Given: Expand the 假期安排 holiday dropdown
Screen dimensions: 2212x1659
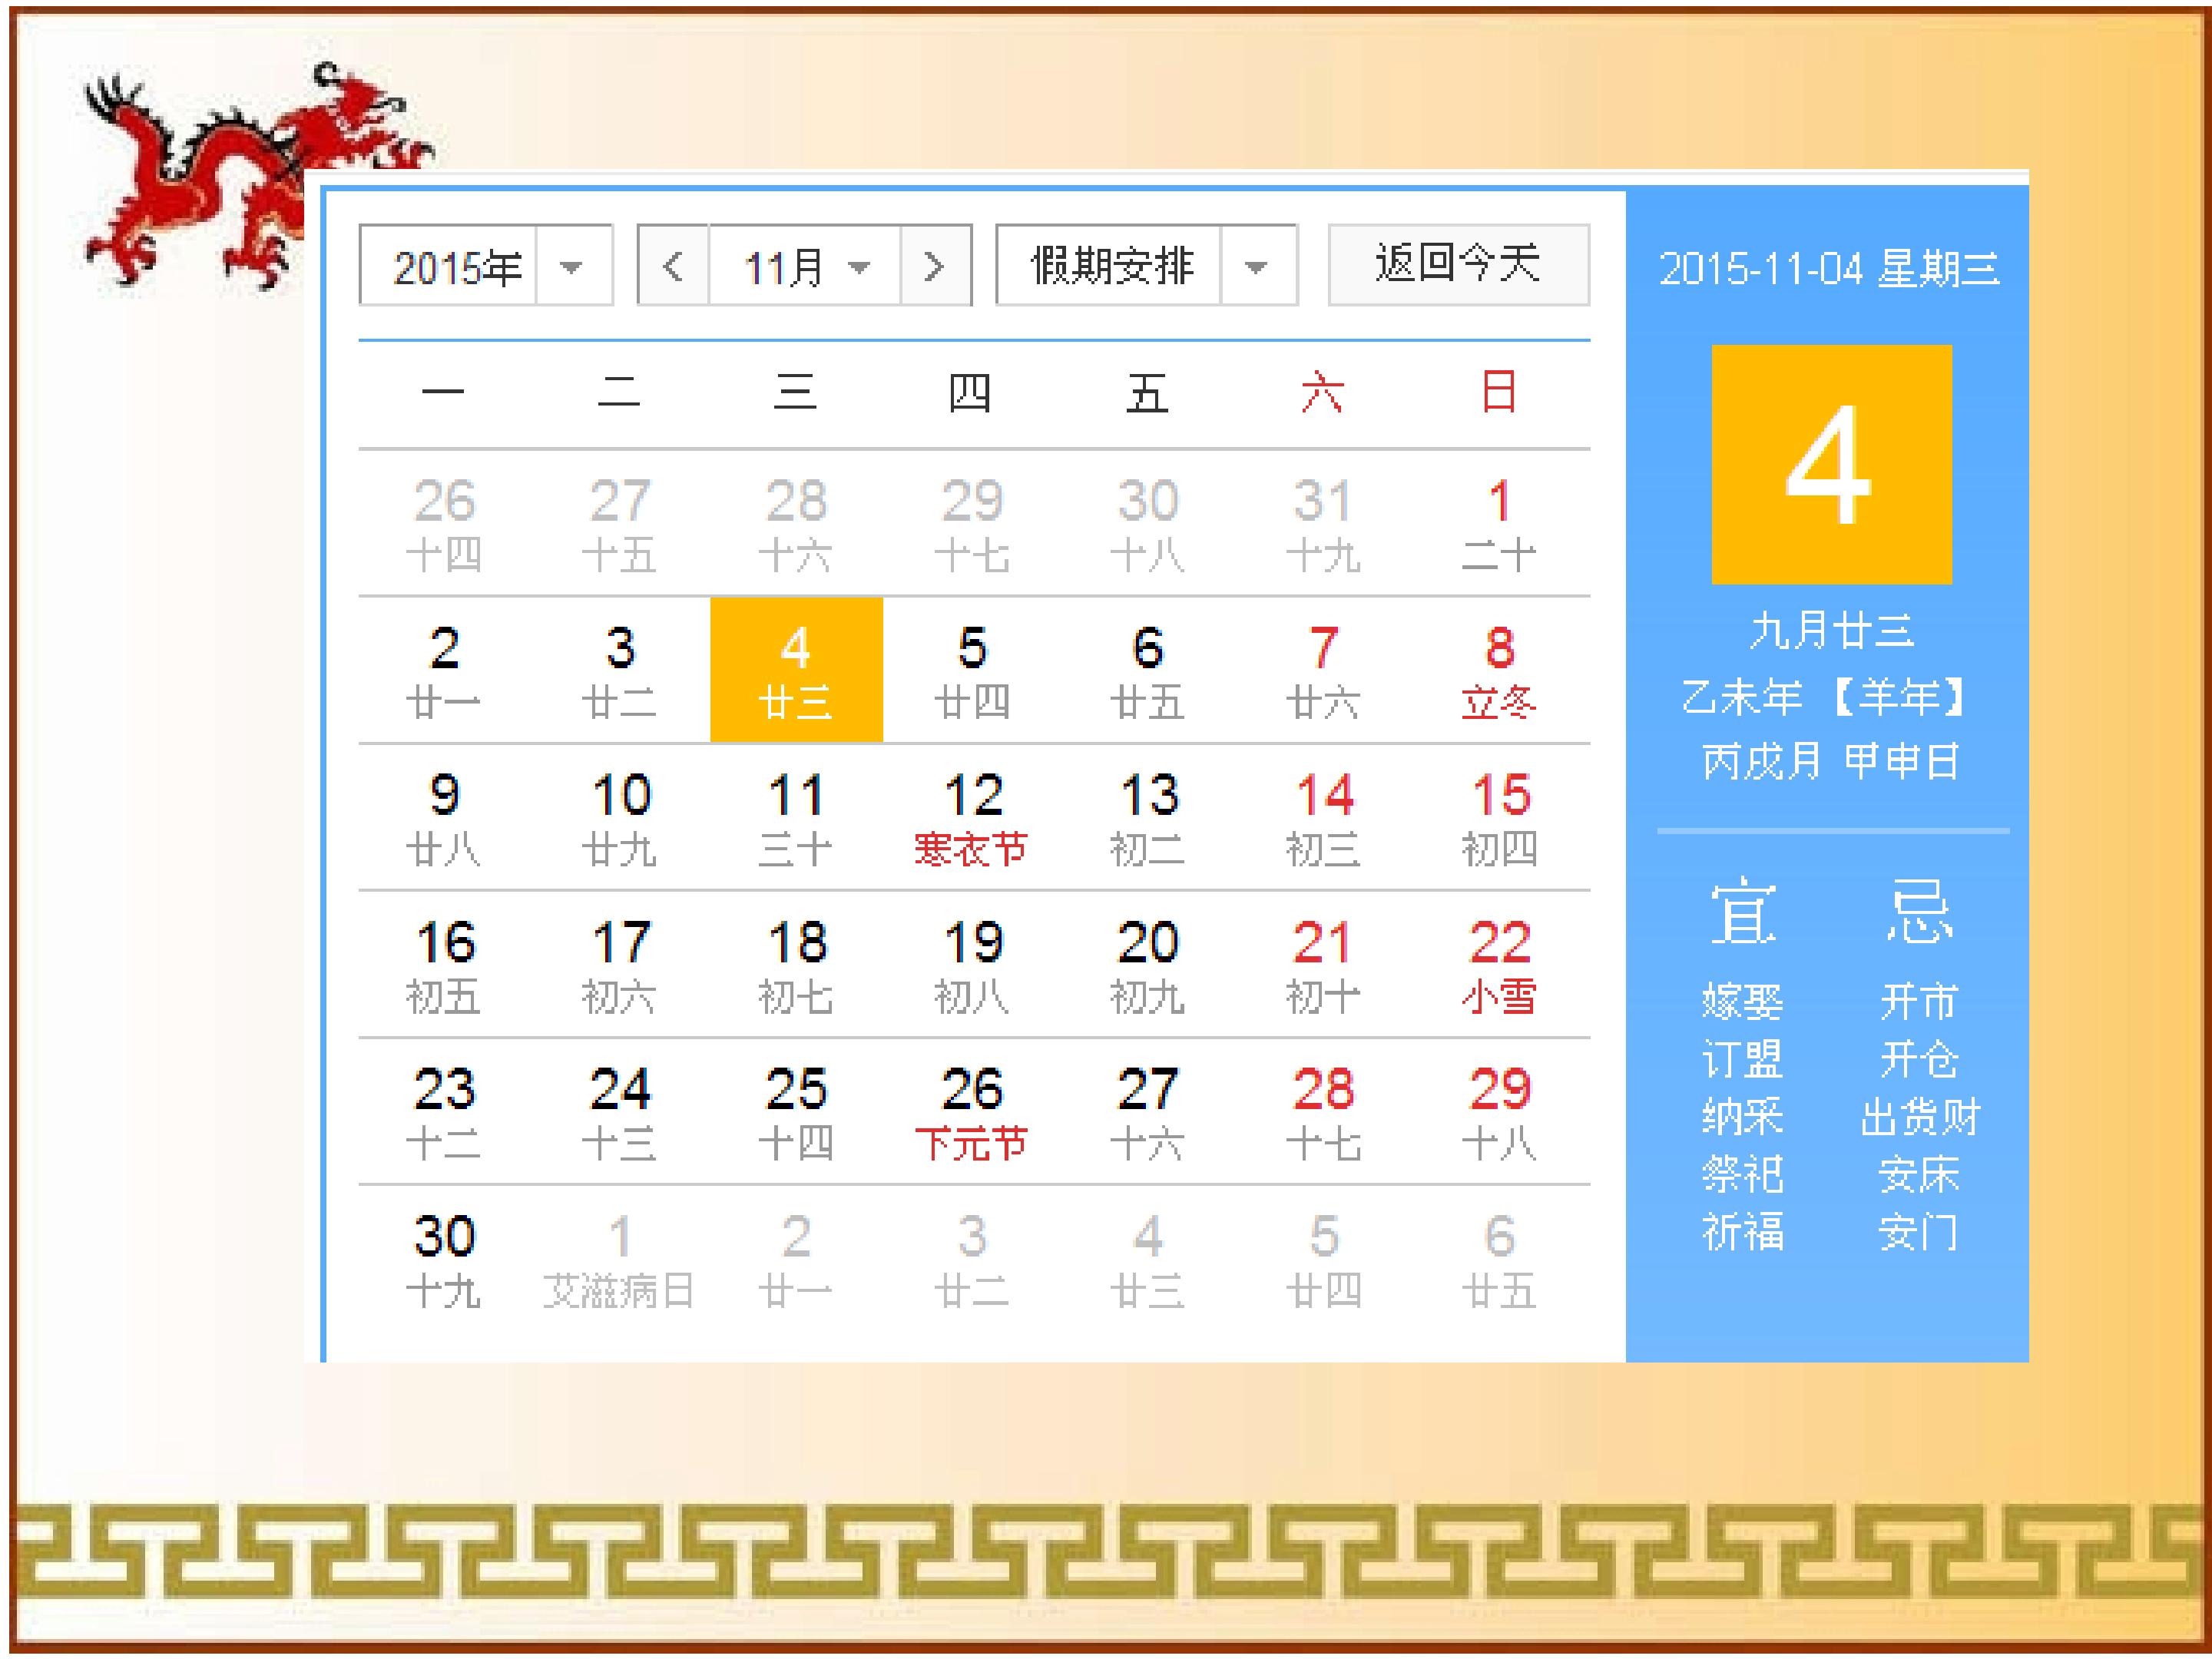Looking at the screenshot, I should 1147,266.
